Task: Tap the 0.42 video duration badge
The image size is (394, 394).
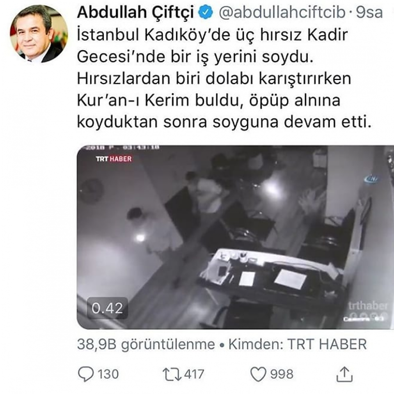Action: (107, 308)
